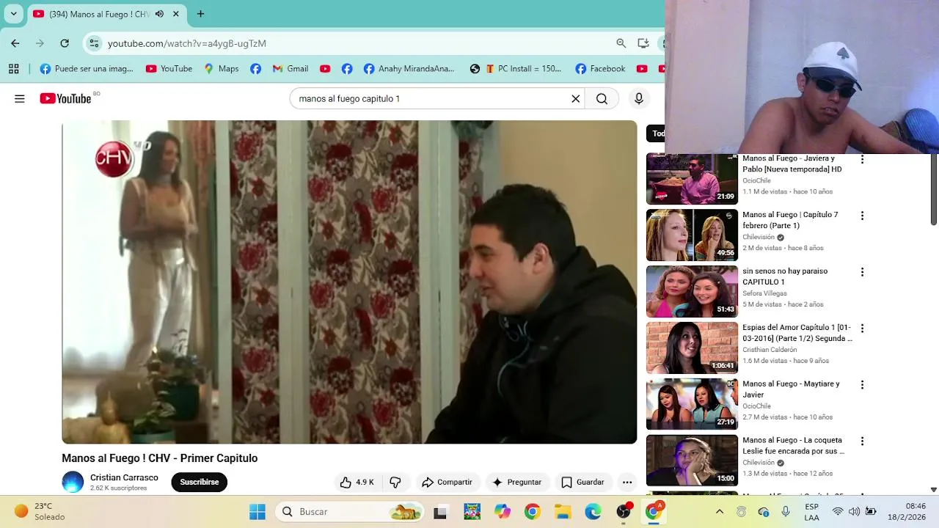Image resolution: width=939 pixels, height=528 pixels.
Task: Open the Anahy MirandaAna bookmark
Action: (409, 69)
